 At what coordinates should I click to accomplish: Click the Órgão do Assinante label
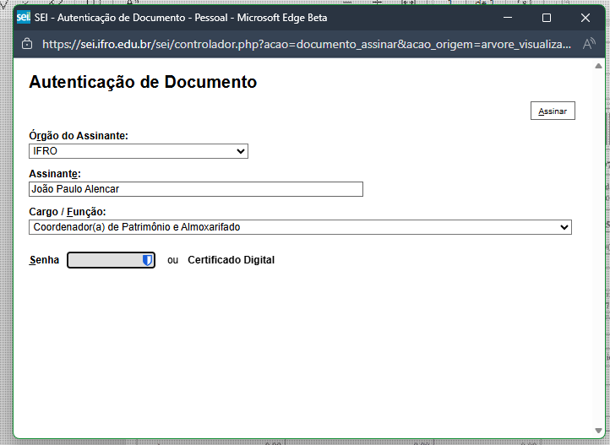tap(79, 136)
